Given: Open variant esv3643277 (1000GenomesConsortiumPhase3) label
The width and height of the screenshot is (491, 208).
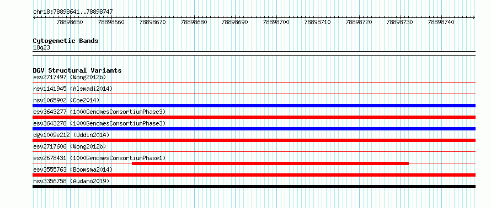Looking at the screenshot, I should (99, 112).
